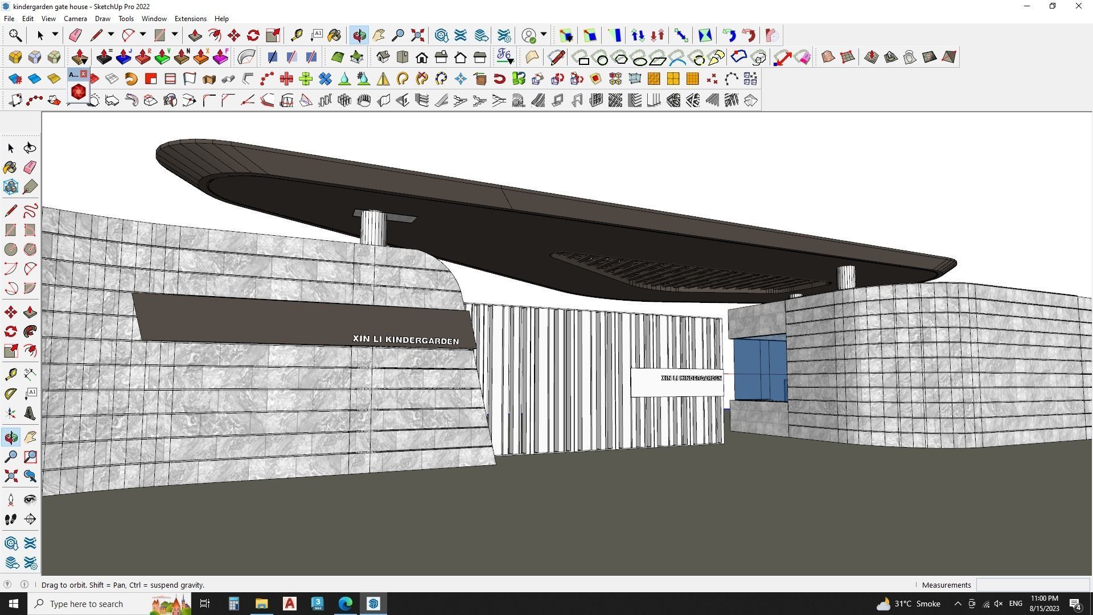
Task: Activate the Pan hand tool in top toolbar
Action: point(379,35)
